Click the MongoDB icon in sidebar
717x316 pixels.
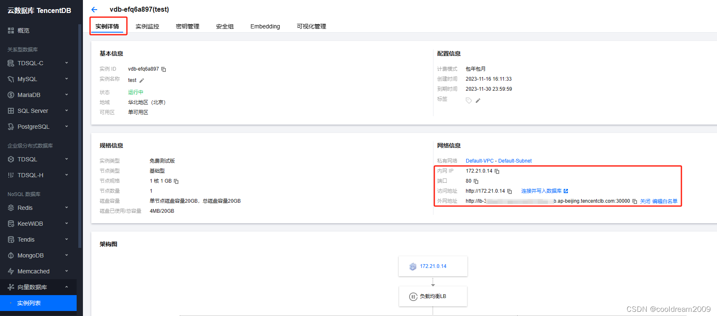(x=11, y=255)
